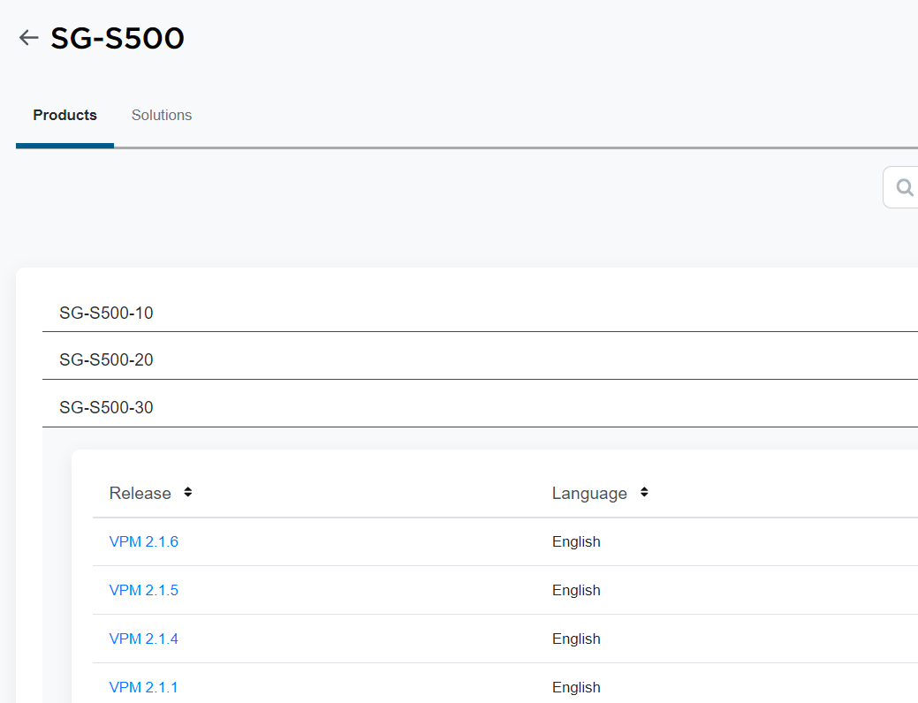Click the Release column header label
This screenshot has height=703, width=918.
click(140, 494)
